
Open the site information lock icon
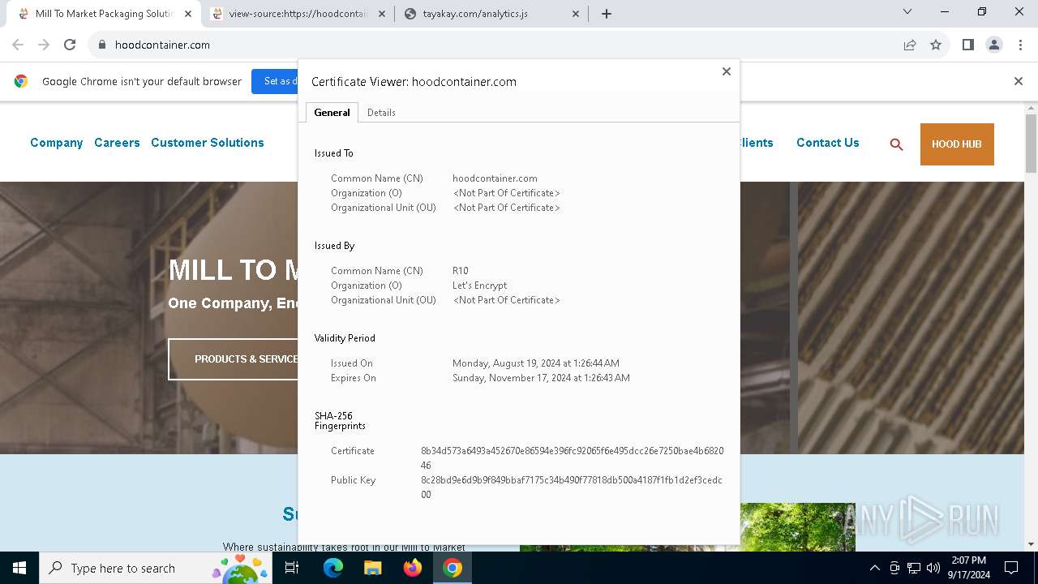(x=102, y=45)
